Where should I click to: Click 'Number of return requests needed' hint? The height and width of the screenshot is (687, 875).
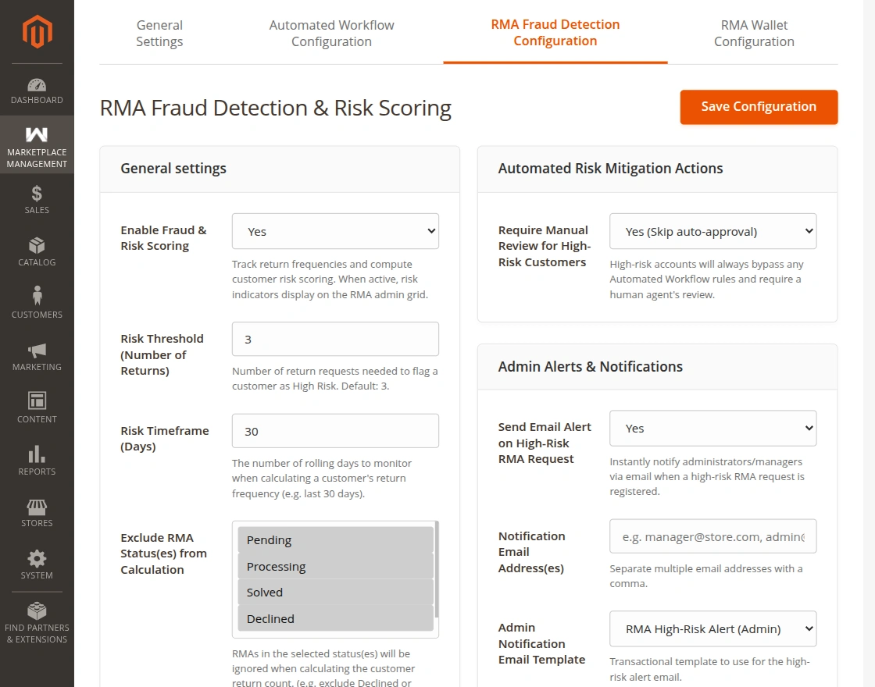[335, 379]
